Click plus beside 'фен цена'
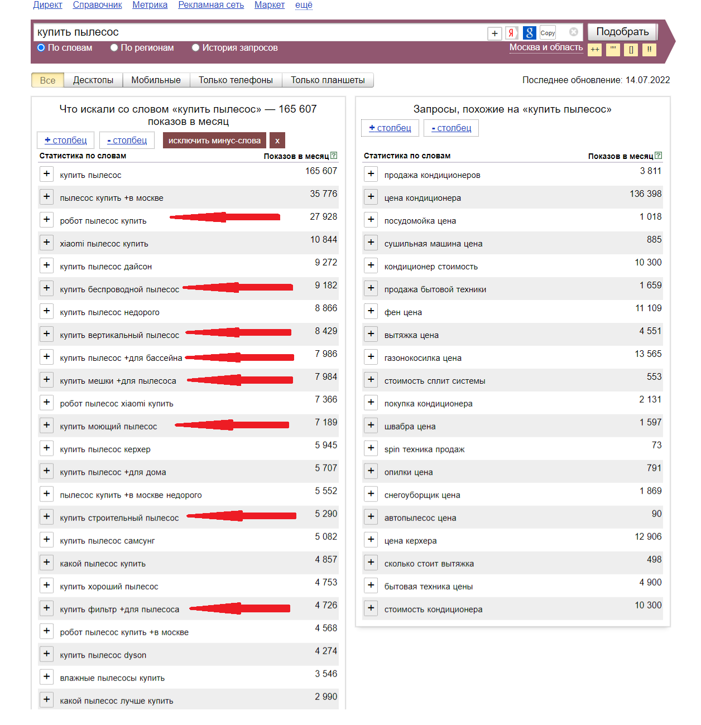 (371, 311)
